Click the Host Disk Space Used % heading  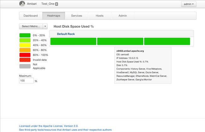tap(74, 26)
